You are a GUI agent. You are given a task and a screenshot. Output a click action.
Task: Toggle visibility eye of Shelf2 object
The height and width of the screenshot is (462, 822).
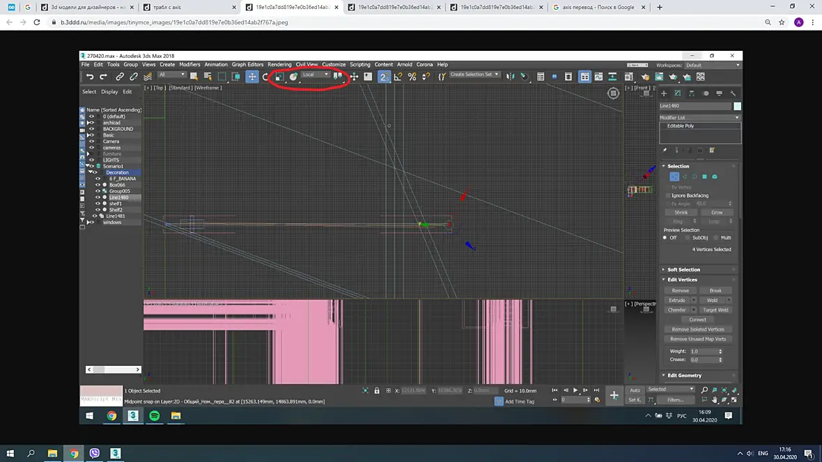tap(98, 209)
